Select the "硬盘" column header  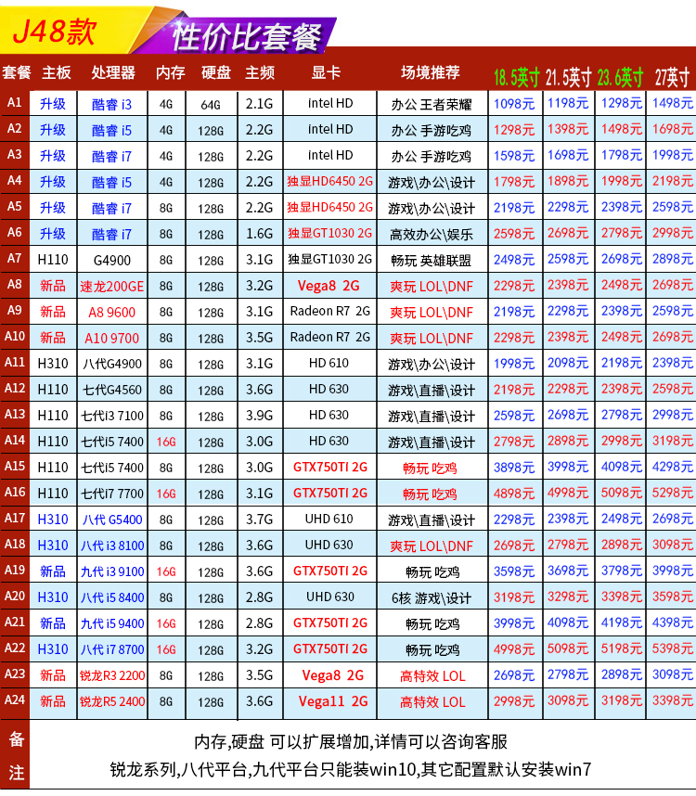click(x=215, y=72)
